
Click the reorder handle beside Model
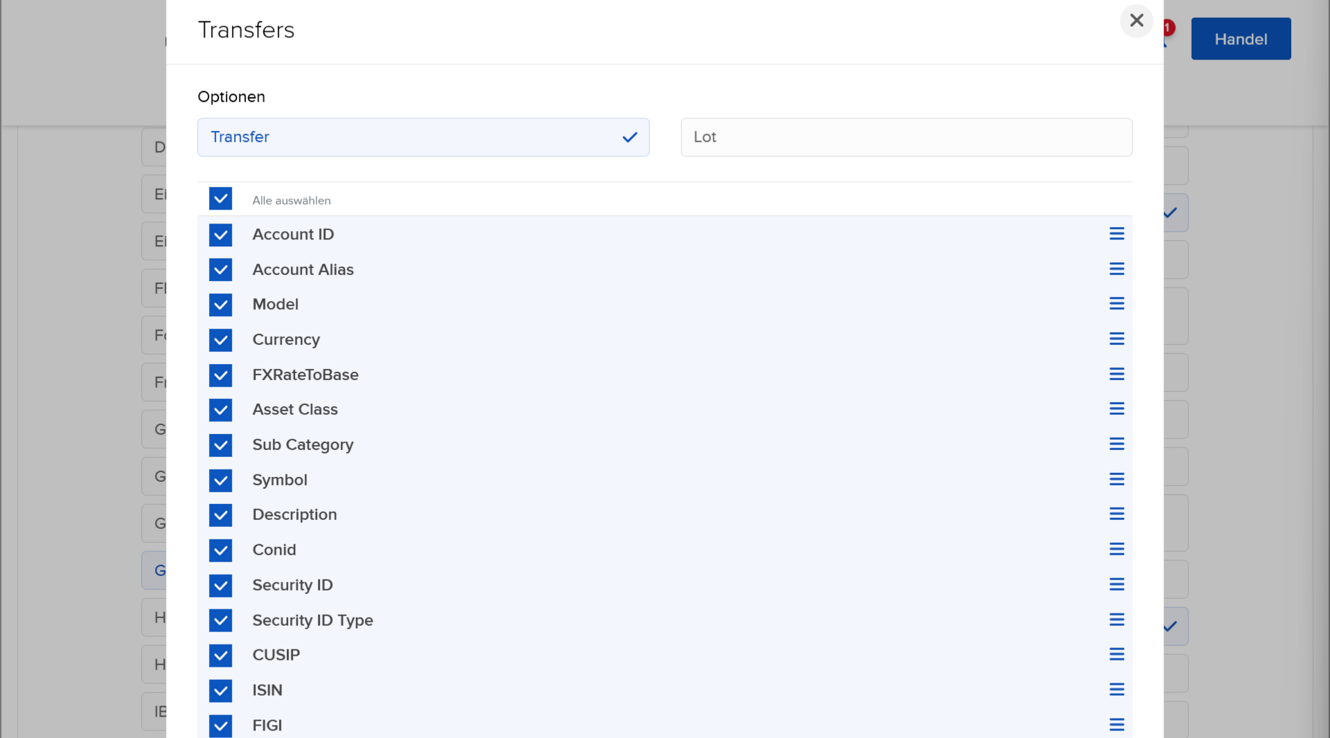1116,304
